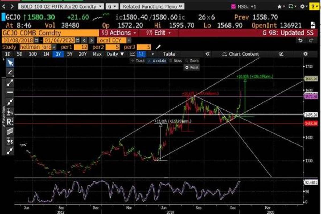Pick the percent change measurement tool
The height and width of the screenshot is (214, 321).
click(10, 112)
